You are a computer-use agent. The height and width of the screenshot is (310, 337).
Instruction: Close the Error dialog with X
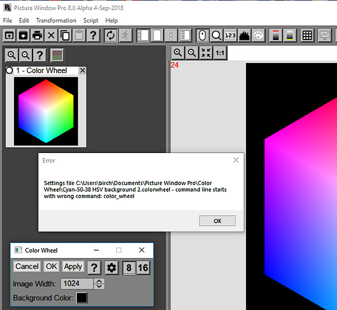pos(236,160)
